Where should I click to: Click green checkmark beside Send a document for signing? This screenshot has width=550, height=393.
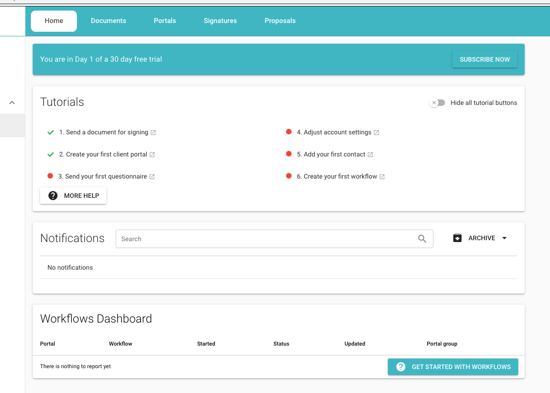[x=51, y=133]
